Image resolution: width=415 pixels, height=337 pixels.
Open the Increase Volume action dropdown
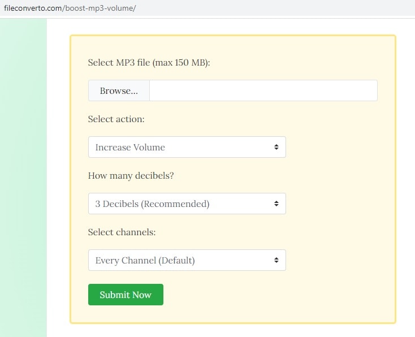pyautogui.click(x=181, y=147)
